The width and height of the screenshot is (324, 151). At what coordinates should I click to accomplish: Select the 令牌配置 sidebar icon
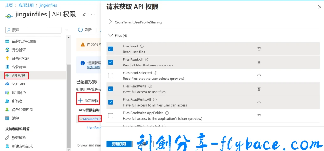8,67
